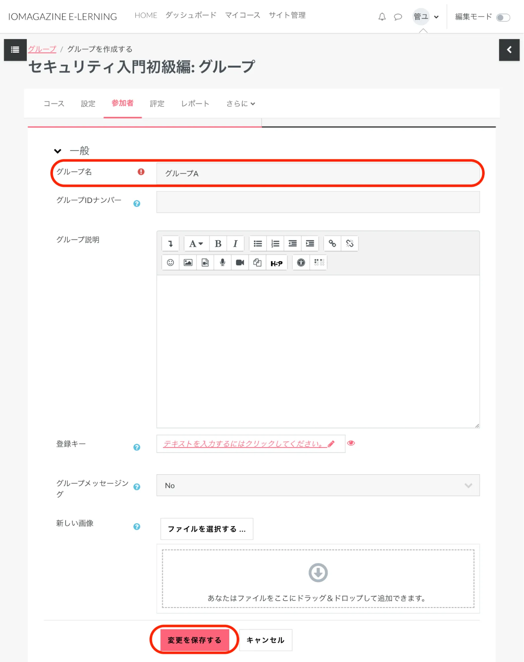Insert H5P content in the editor

[x=276, y=263]
